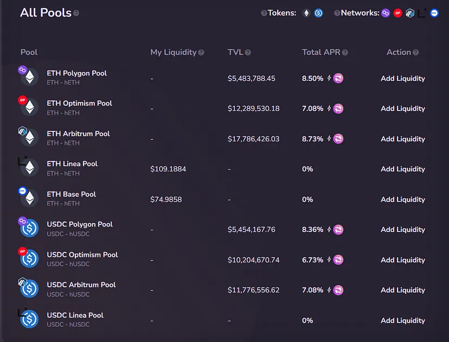Select Optimism network filter icon
449x342 pixels.
[398, 13]
